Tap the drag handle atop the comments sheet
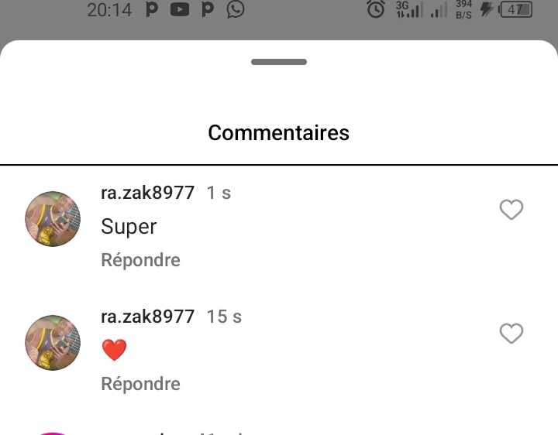 click(279, 62)
